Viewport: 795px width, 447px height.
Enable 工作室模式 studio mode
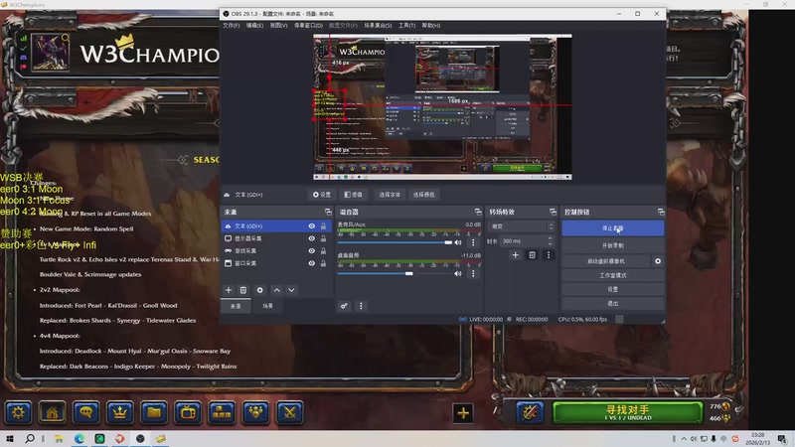[612, 275]
